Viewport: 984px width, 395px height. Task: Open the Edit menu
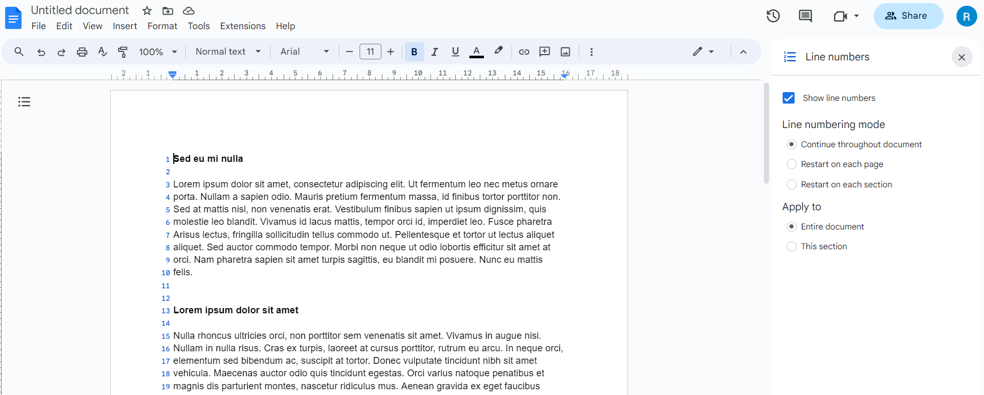64,26
